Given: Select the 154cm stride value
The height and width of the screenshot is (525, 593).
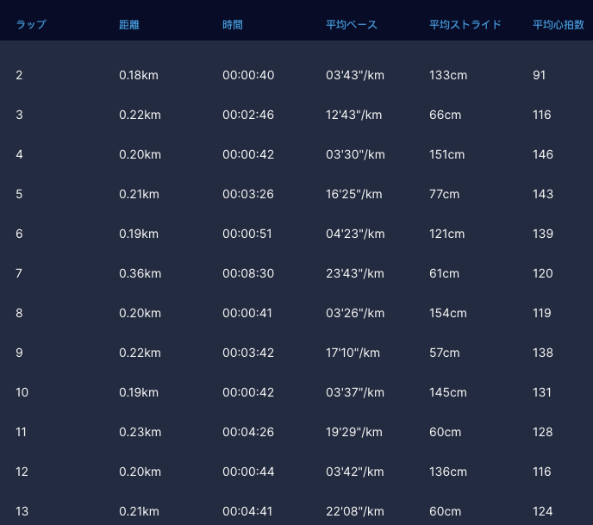Looking at the screenshot, I should point(448,313).
